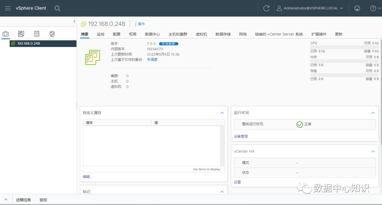Open the help question mark menu
Viewport: 382px width, 205px height.
tap(375, 8)
